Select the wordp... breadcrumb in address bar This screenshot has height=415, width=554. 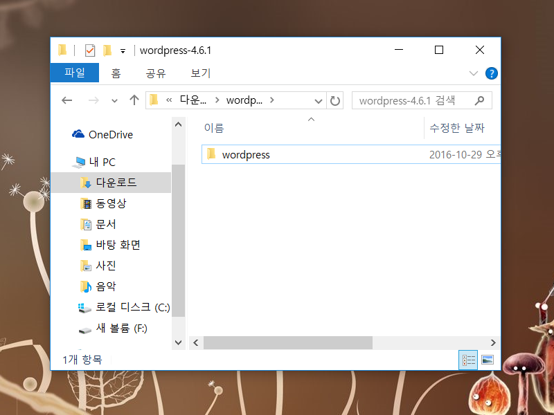click(244, 100)
